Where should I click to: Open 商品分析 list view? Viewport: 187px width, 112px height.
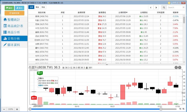(x=14, y=32)
